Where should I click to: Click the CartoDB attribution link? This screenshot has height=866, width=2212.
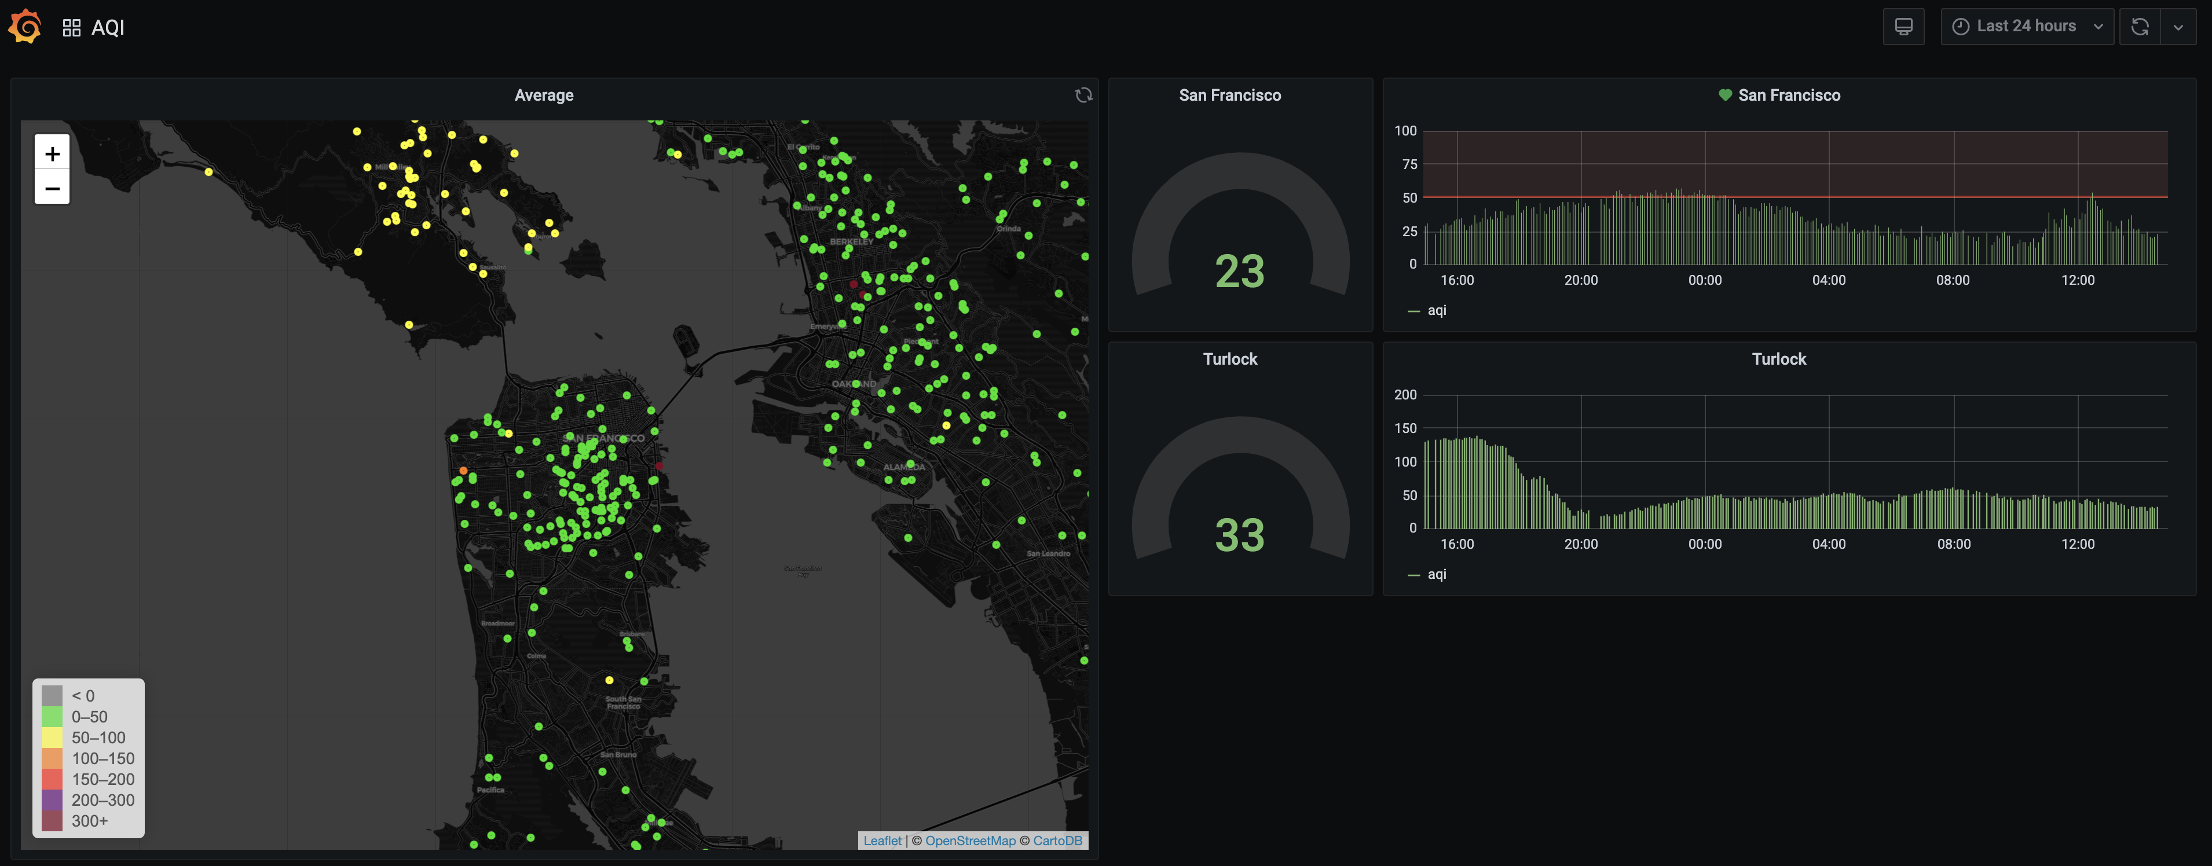coord(1057,841)
